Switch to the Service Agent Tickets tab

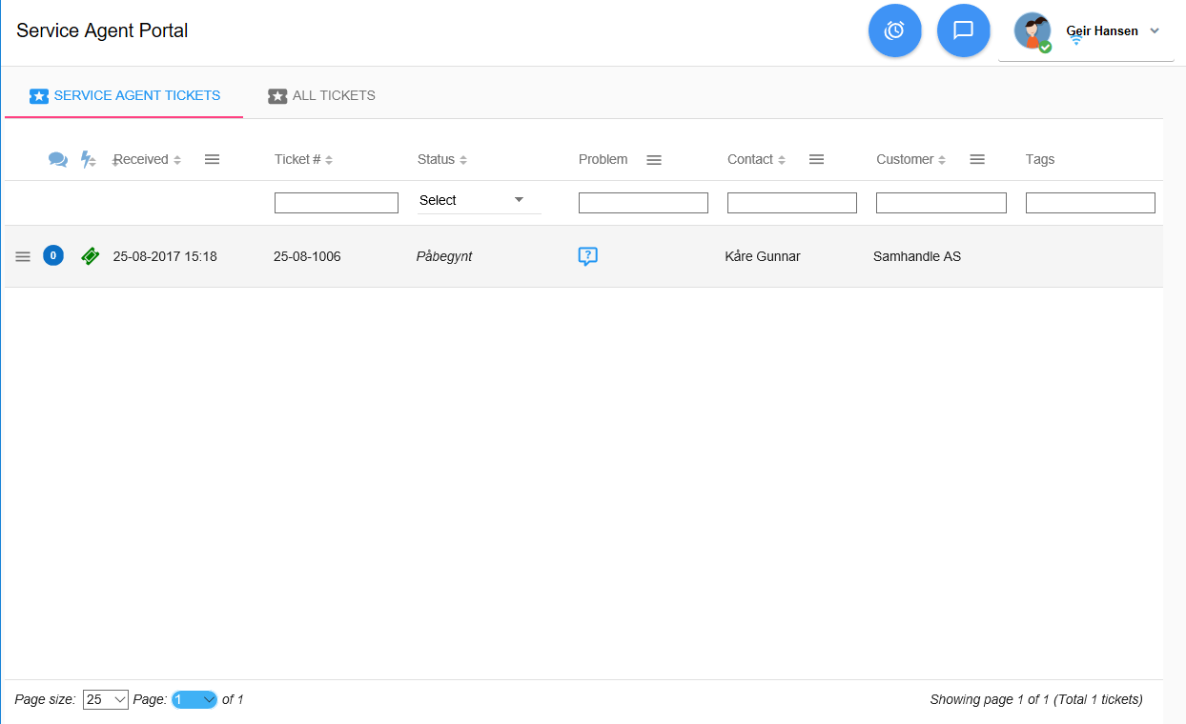tap(125, 95)
